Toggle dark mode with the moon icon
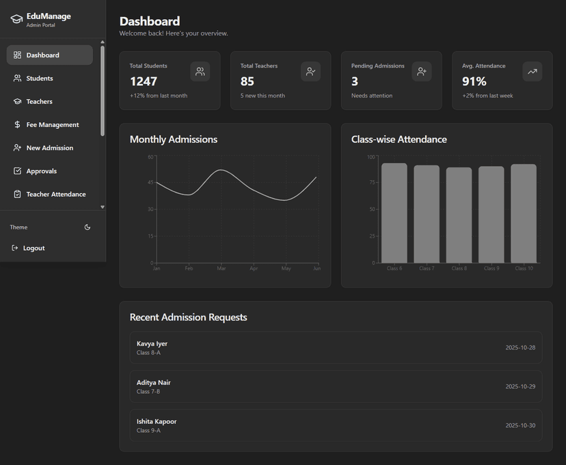Viewport: 566px width, 465px height. pos(87,227)
